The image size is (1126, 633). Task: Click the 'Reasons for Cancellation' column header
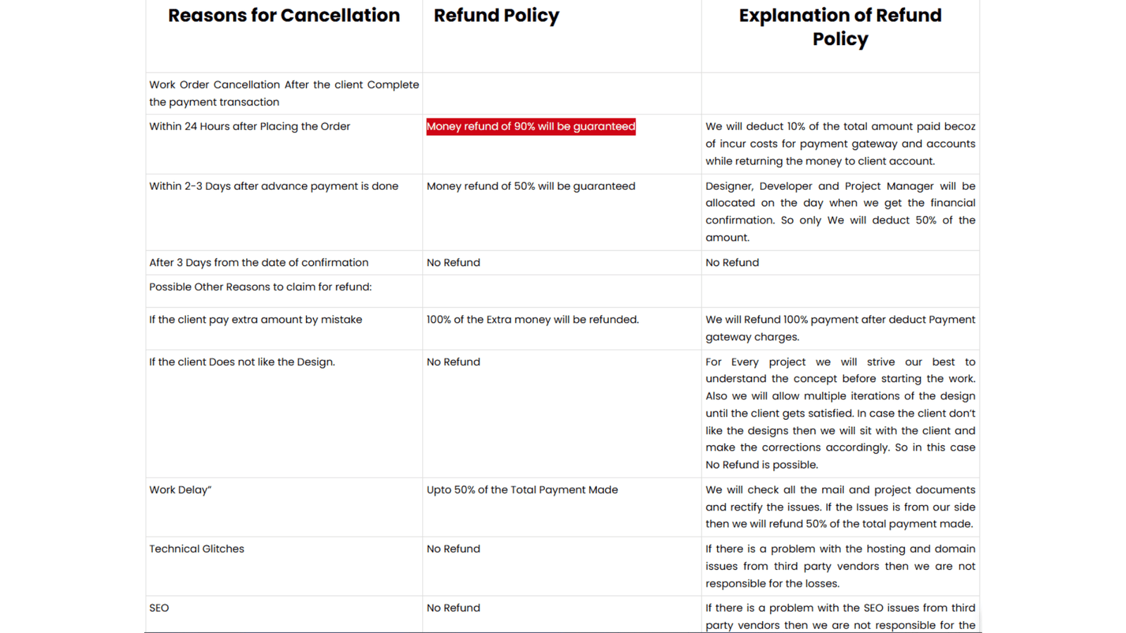pyautogui.click(x=284, y=15)
